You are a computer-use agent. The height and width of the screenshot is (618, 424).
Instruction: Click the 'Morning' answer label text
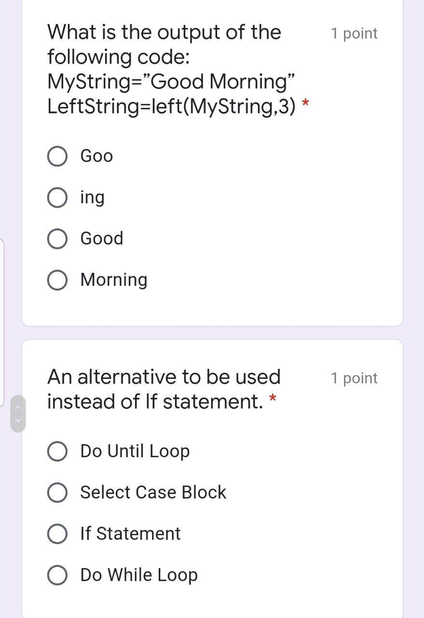[114, 280]
